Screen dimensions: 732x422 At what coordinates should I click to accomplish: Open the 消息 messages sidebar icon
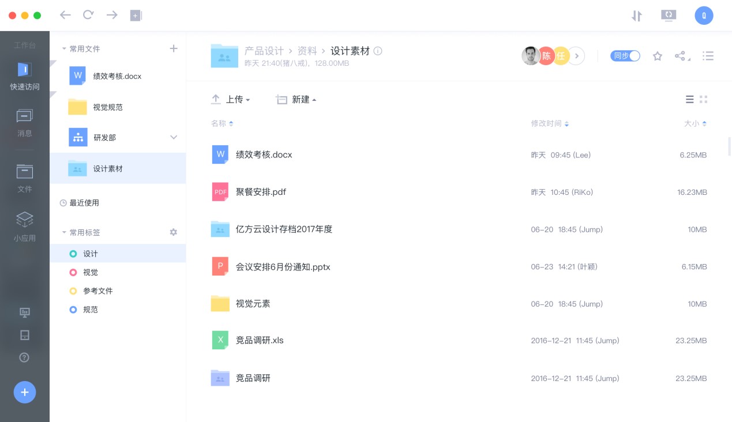[x=24, y=123]
